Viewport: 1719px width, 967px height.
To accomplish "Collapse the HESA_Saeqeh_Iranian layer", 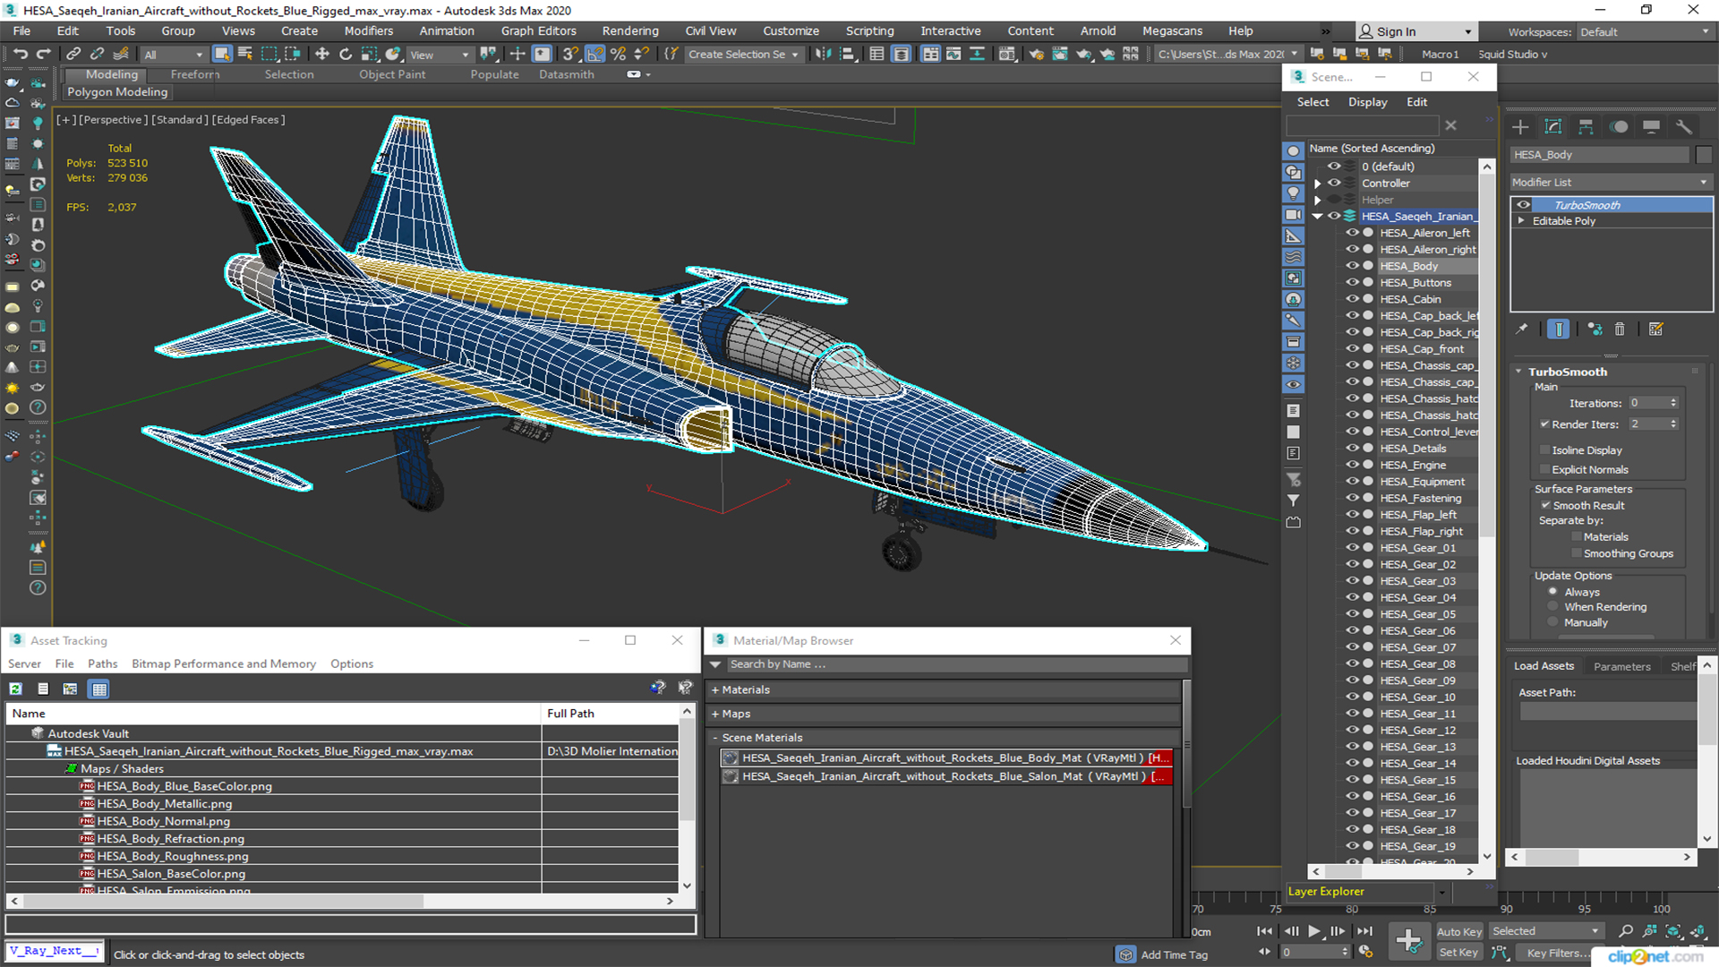I will coord(1317,217).
